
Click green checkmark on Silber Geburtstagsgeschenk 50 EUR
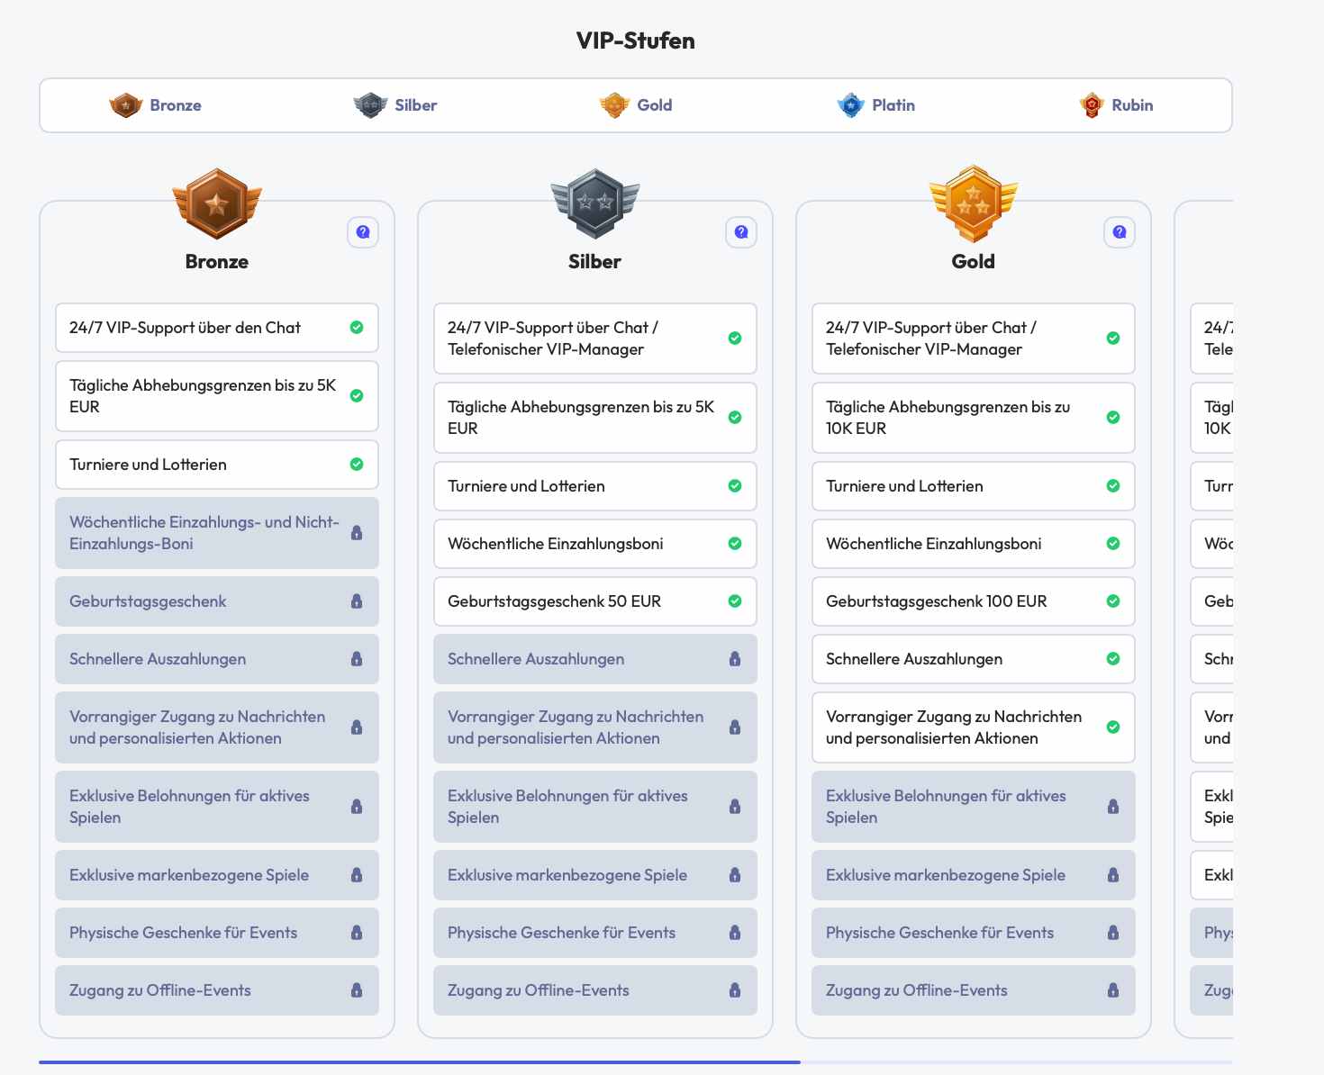pyautogui.click(x=735, y=601)
